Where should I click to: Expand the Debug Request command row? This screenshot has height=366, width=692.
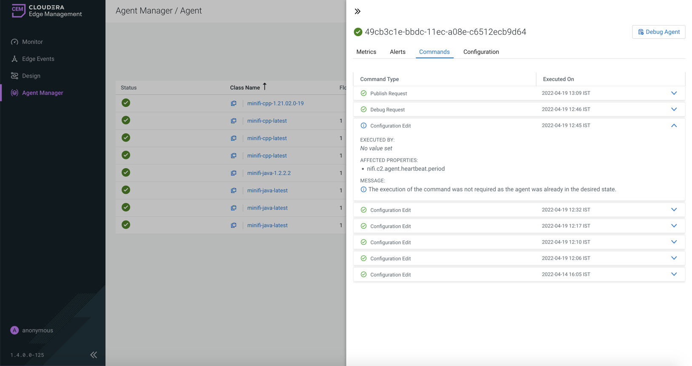674,109
